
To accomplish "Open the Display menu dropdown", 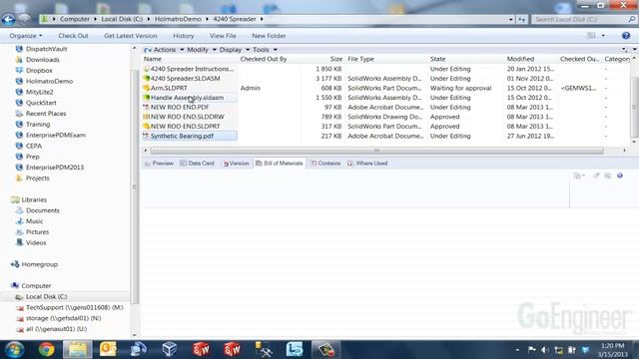I will 234,50.
